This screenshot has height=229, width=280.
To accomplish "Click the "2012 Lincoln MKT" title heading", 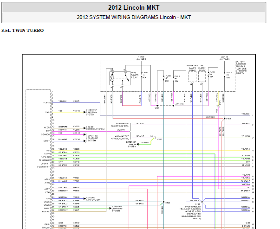I will (134, 8).
